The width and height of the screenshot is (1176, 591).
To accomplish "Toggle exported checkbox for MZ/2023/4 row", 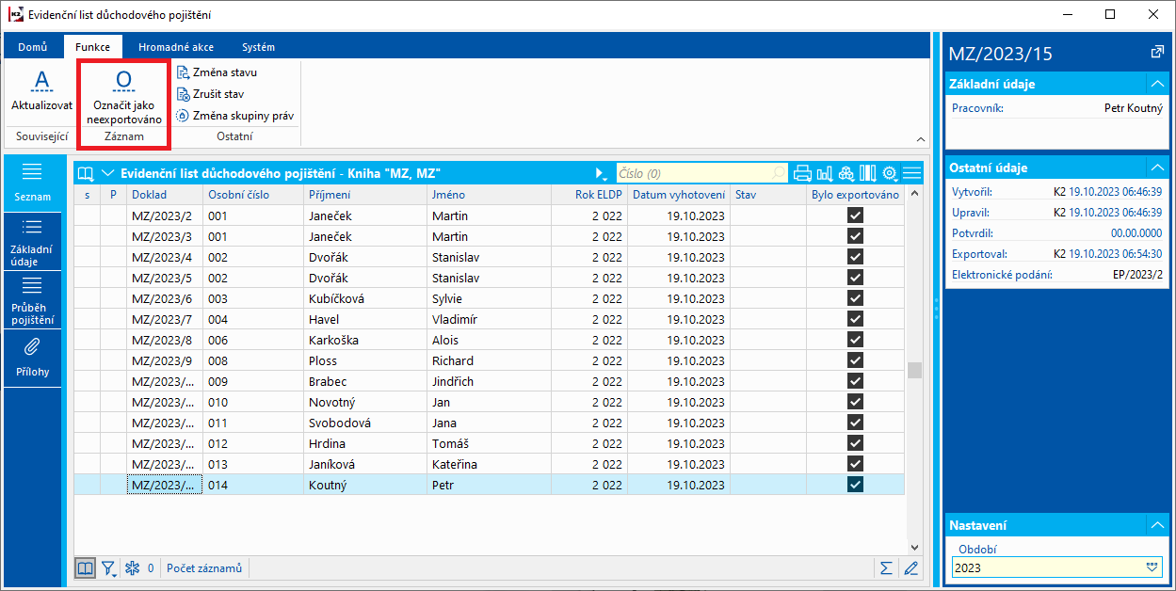I will coord(855,257).
